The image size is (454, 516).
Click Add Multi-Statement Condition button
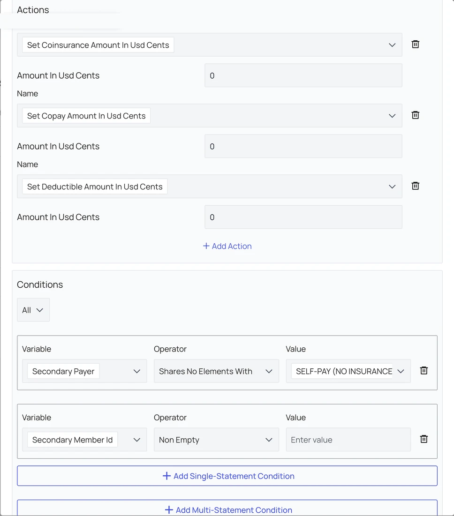(227, 508)
